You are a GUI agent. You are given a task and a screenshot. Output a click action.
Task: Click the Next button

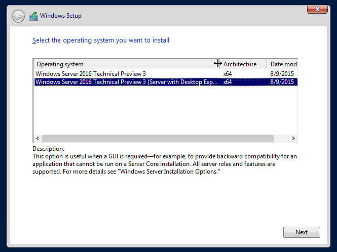point(302,232)
